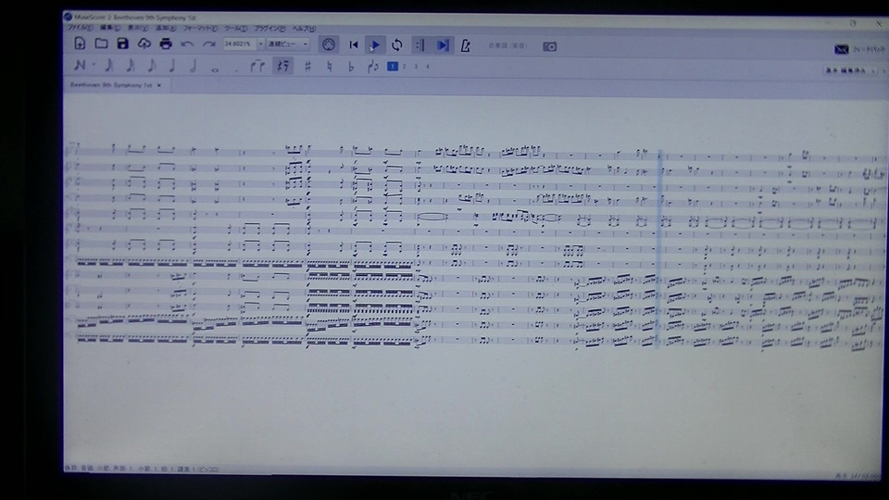Create a new score via toolbar icon
889x500 pixels.
(x=80, y=44)
